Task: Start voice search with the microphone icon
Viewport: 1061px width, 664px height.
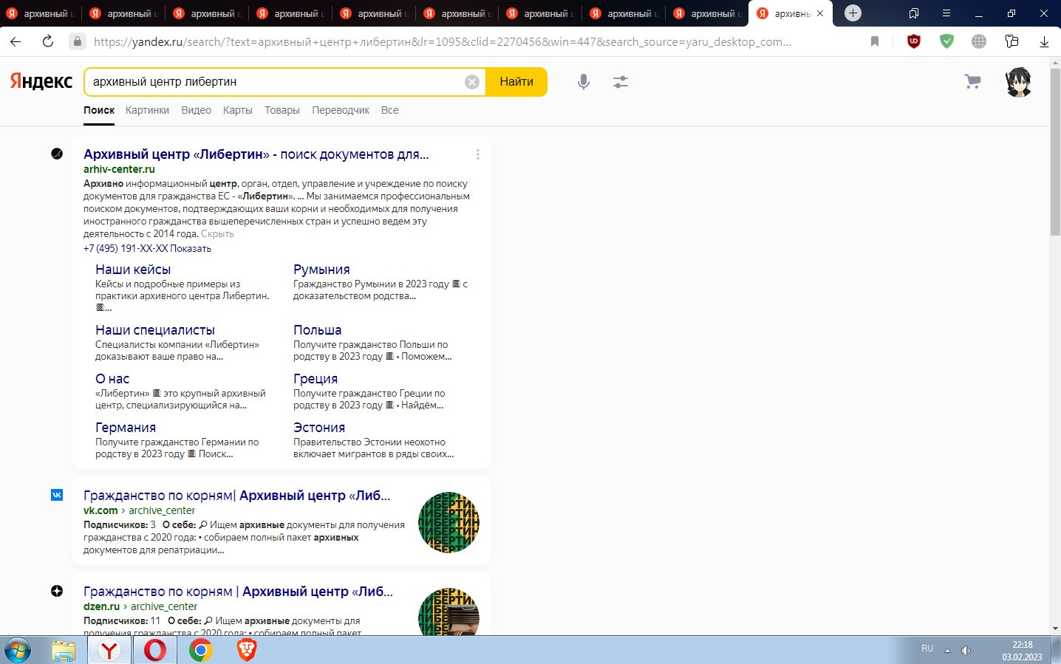Action: [x=584, y=82]
